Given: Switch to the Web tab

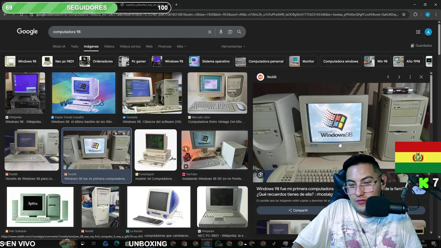Looking at the screenshot, I should (149, 46).
